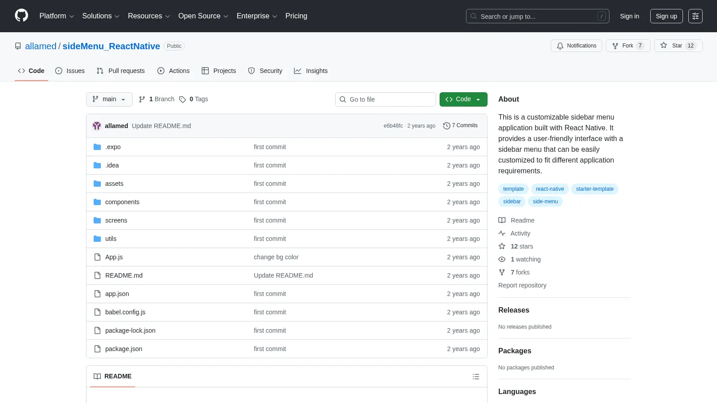Click the babel.config.js file icon
This screenshot has height=403, width=717.
coord(97,312)
